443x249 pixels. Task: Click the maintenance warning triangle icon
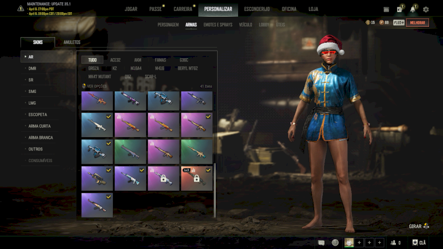coord(20,8)
